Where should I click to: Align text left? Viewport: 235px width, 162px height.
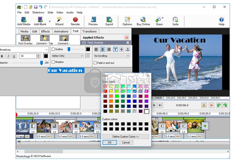coord(96,49)
